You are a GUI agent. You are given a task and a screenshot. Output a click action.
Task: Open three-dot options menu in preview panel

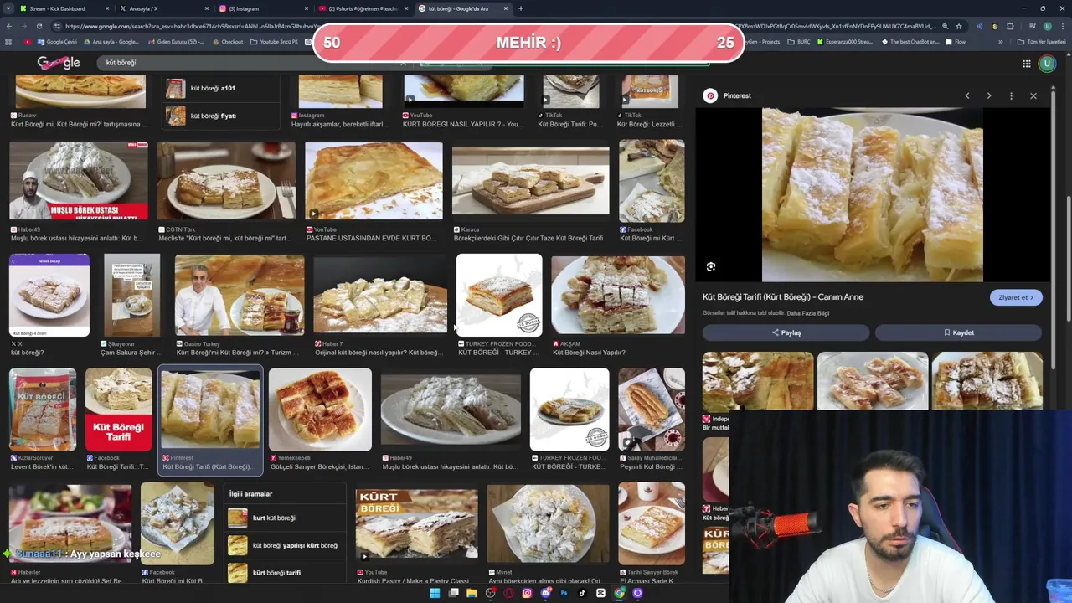coord(1011,95)
